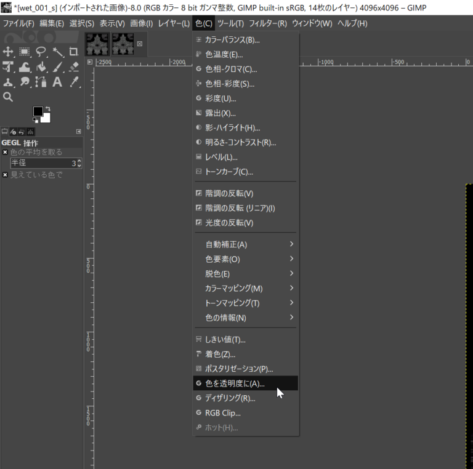Viewport: 473px width, 469px height.
Task: Click the second image thumbnail tab
Action: tap(123, 44)
